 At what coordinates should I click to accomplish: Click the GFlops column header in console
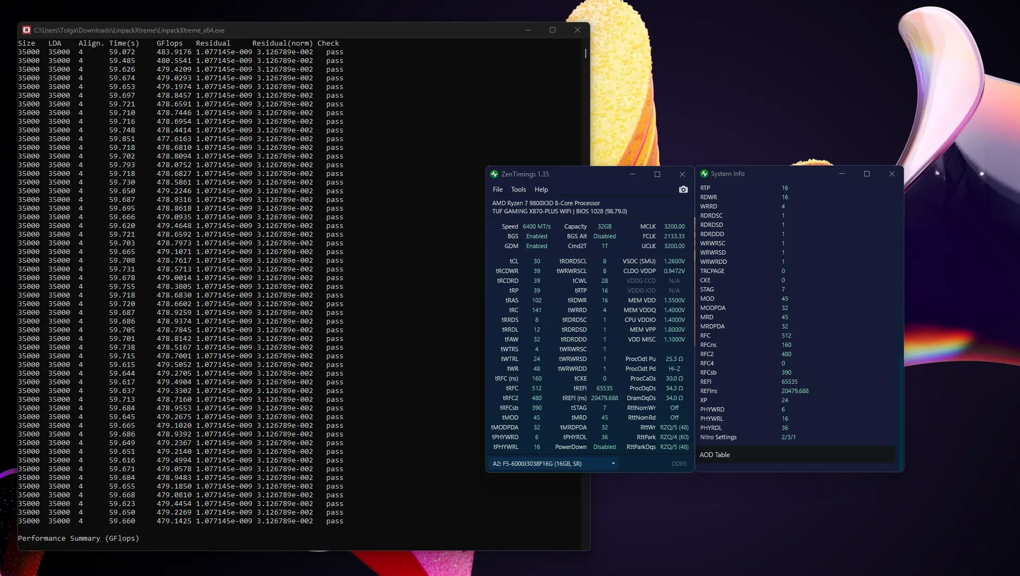coord(169,43)
